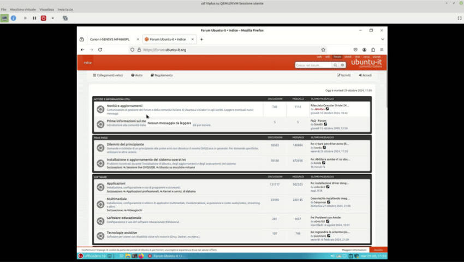Open the Novità e aggiornamenti forum
Image resolution: width=464 pixels, height=262 pixels.
click(x=124, y=105)
